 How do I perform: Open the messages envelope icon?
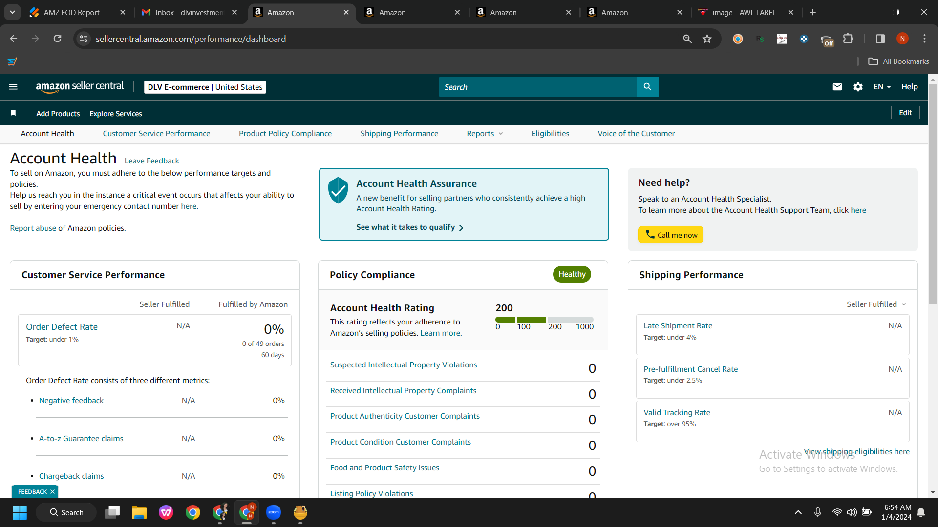pyautogui.click(x=837, y=87)
